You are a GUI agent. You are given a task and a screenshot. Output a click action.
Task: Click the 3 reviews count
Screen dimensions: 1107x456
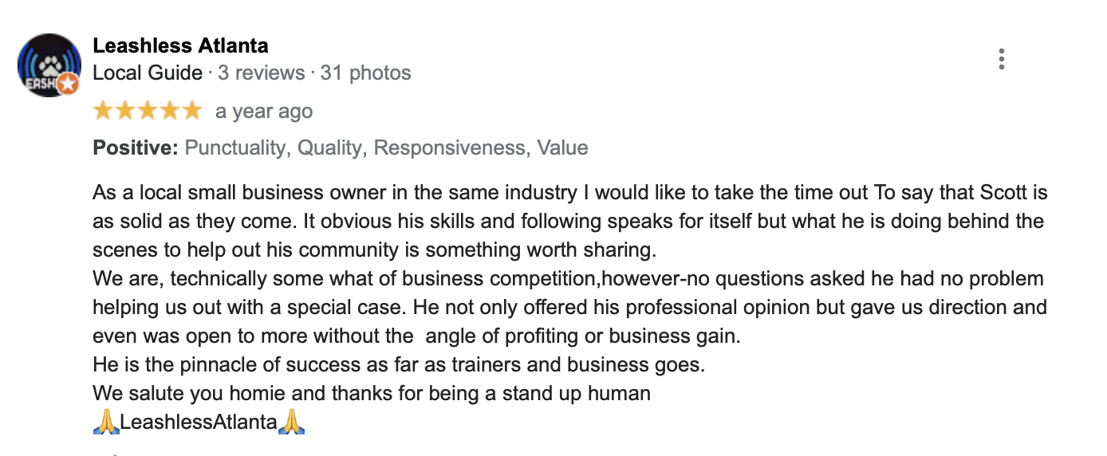click(262, 73)
